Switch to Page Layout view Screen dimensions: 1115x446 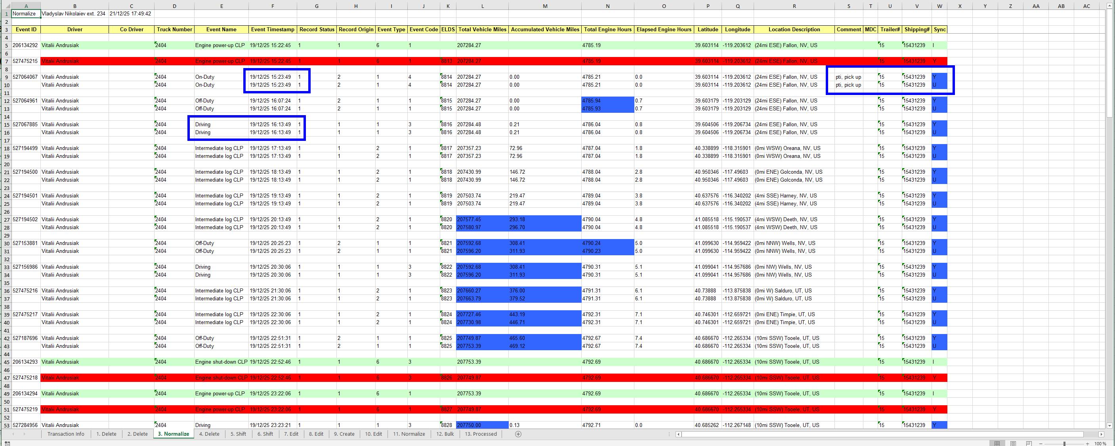point(1013,443)
